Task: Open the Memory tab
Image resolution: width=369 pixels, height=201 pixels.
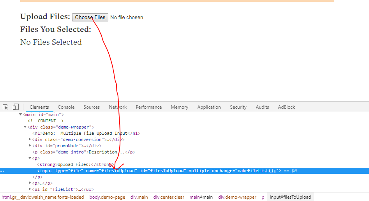Action: (x=180, y=107)
